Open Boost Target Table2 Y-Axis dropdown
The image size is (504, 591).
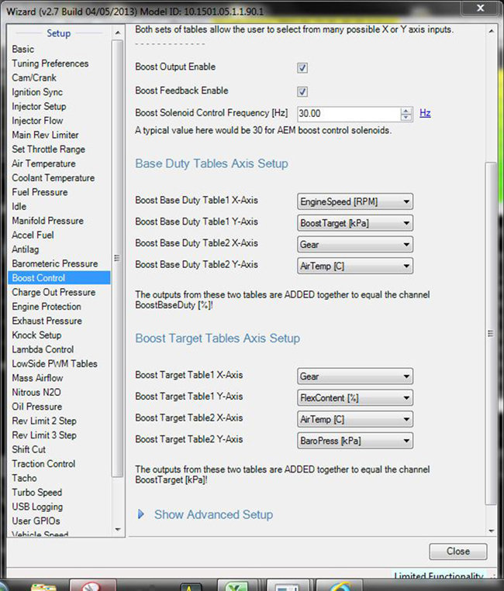coord(355,441)
